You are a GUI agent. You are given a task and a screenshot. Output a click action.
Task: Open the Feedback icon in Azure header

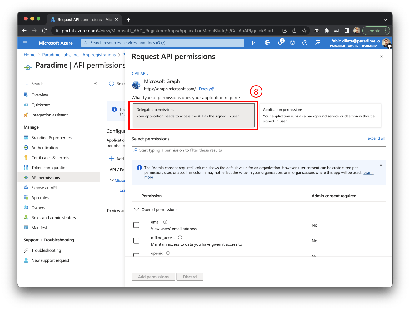coord(317,43)
